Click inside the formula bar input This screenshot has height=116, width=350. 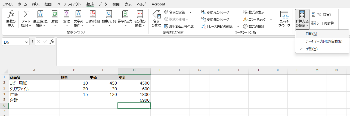click(203, 51)
